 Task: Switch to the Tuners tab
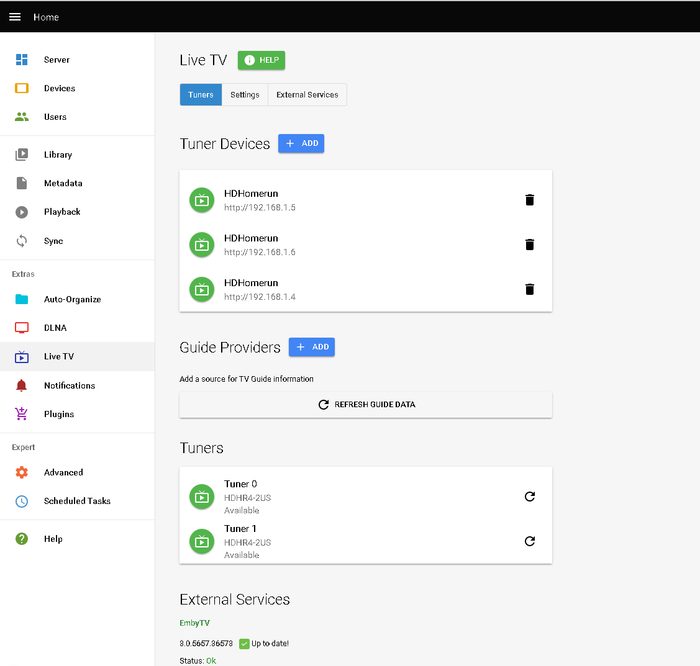tap(201, 94)
